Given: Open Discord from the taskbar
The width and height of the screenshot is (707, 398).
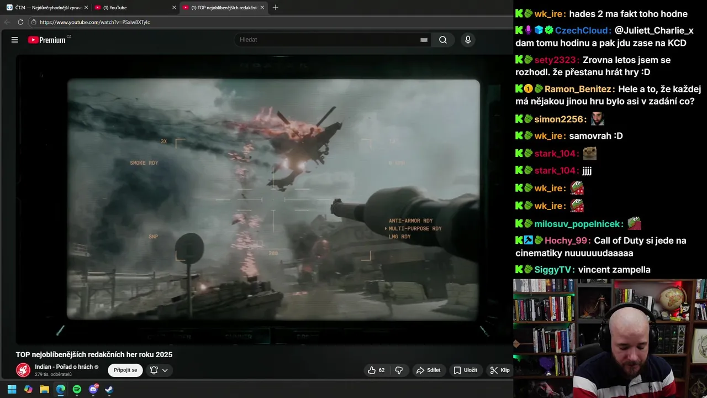Looking at the screenshot, I should (x=93, y=389).
